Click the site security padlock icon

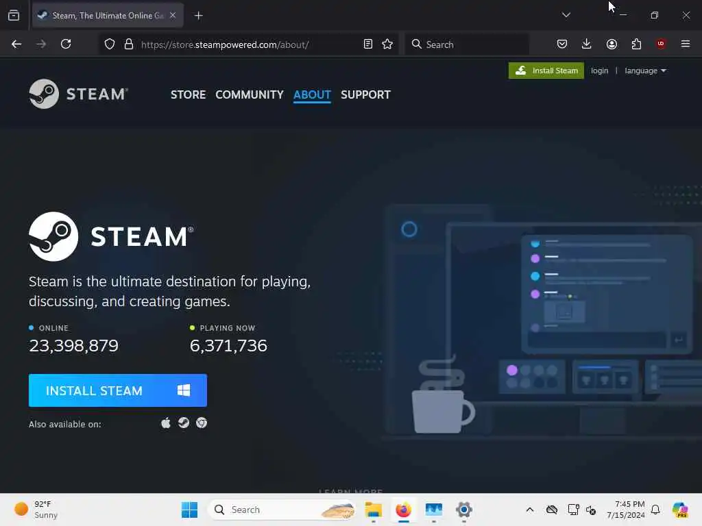[x=129, y=45]
